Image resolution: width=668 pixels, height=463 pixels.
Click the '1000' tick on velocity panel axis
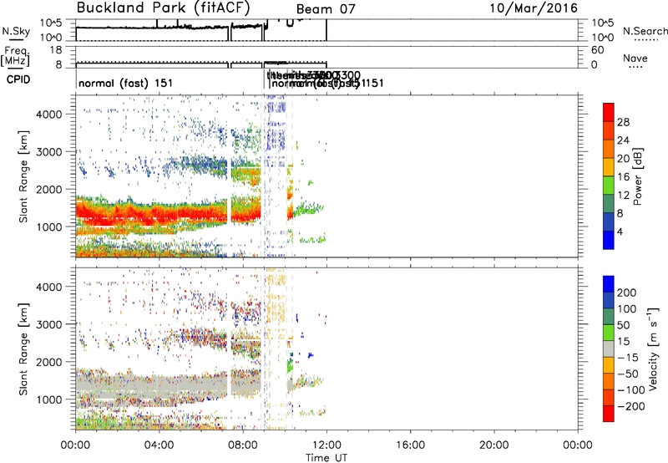(x=49, y=399)
